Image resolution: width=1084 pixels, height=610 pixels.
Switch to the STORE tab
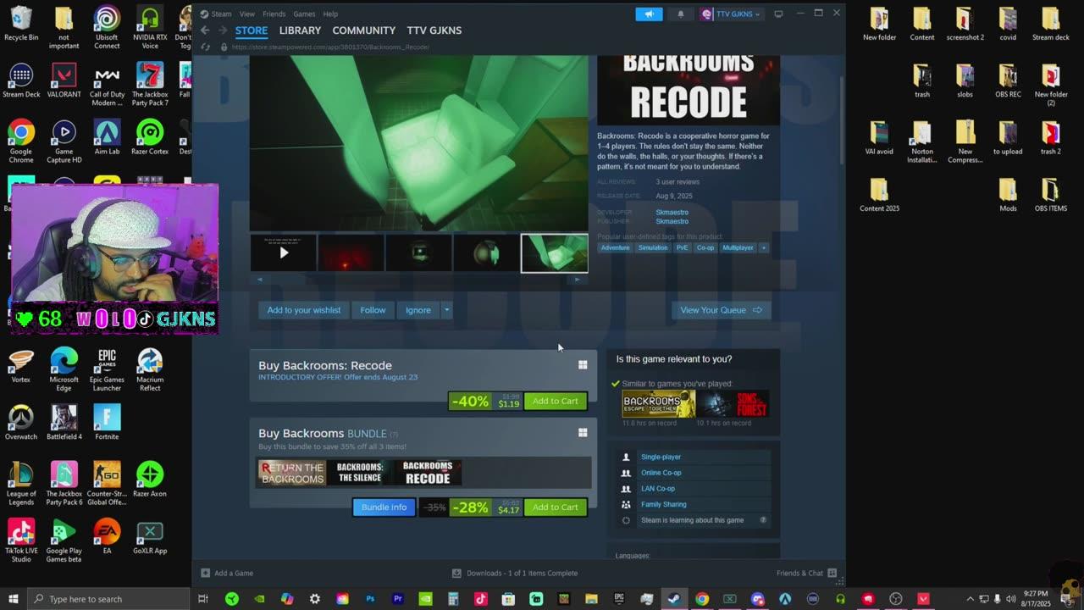click(x=252, y=30)
